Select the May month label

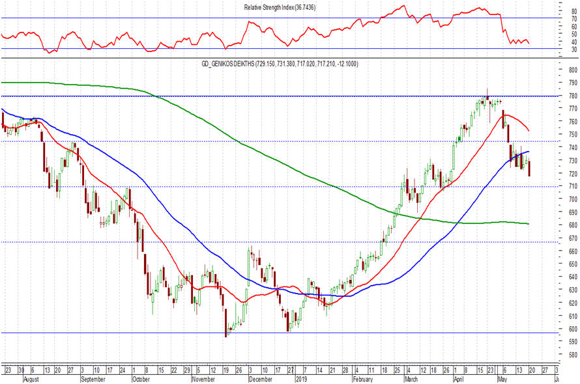click(502, 379)
